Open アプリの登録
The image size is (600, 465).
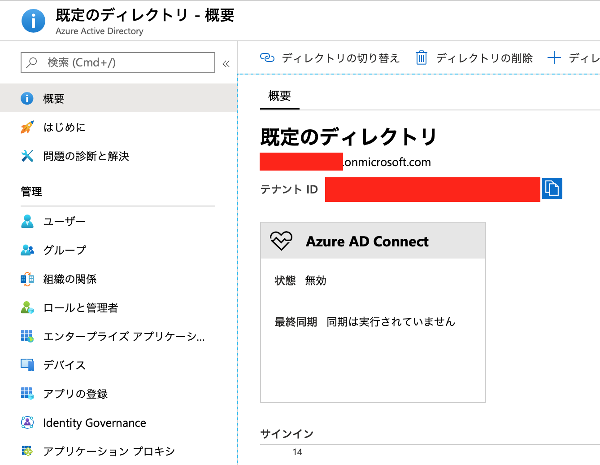[x=75, y=394]
